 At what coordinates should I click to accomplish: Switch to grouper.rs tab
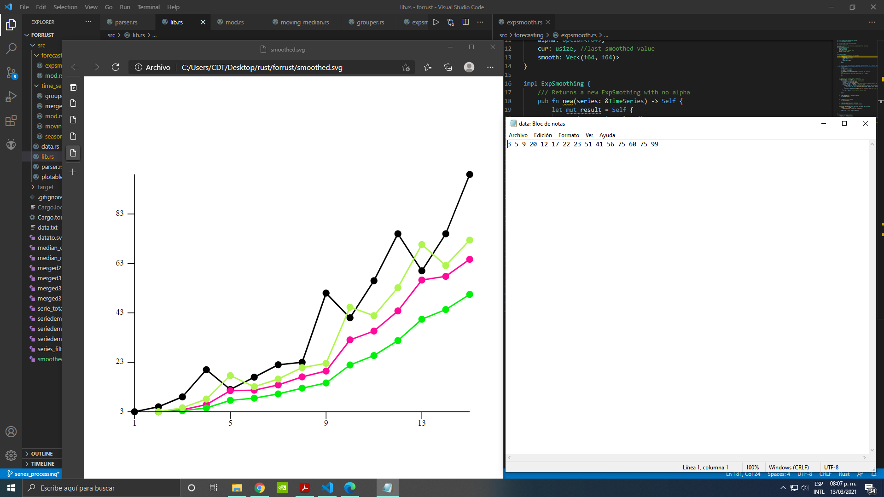tap(370, 22)
